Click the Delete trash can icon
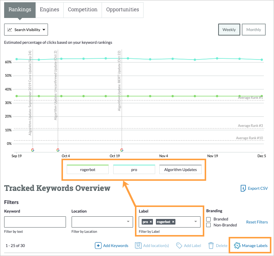Screen dimensions: 274x256 [211, 246]
